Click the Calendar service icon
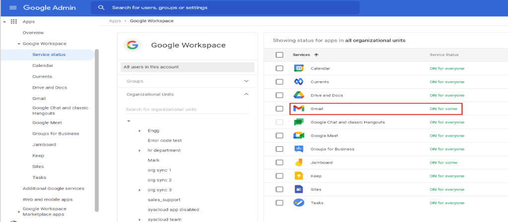 298,68
